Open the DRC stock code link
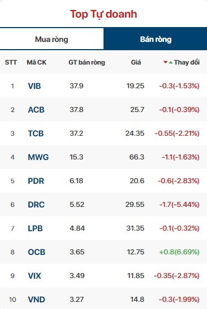 [36, 205]
